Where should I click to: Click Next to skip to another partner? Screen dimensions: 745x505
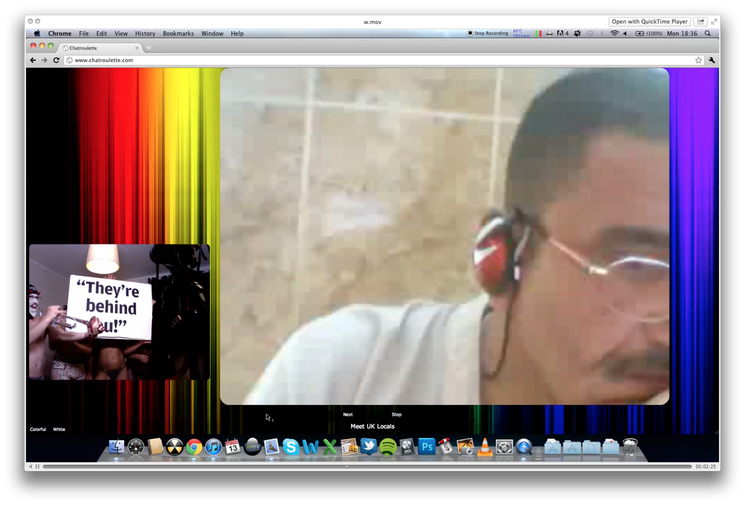348,414
